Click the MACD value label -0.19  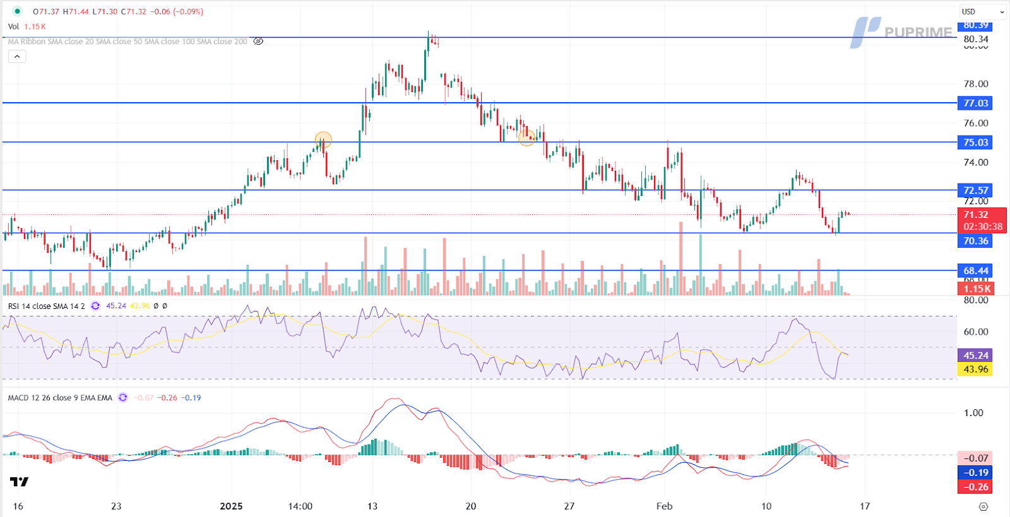(x=975, y=473)
